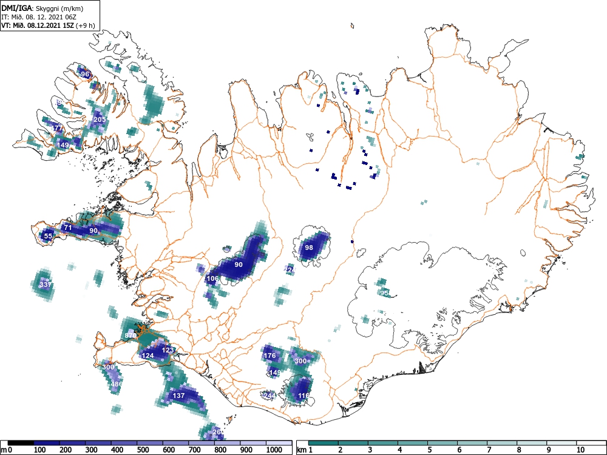Click the visibility value 96 in the Westfjords
Image resolution: width=607 pixels, height=455 pixels.
tap(85, 74)
